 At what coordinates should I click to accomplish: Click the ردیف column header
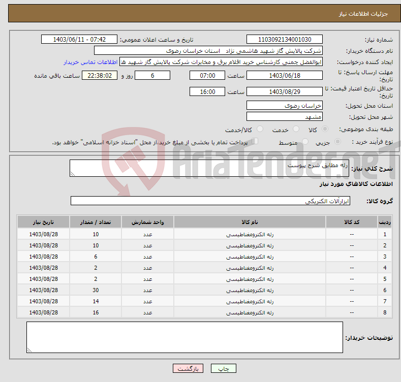click(x=385, y=222)
